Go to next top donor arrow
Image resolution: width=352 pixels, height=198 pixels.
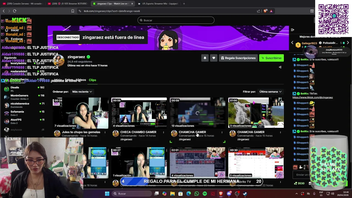point(348,43)
